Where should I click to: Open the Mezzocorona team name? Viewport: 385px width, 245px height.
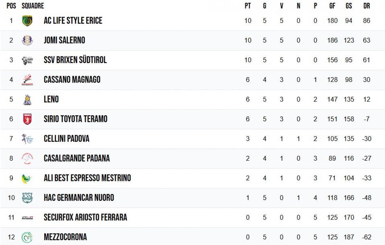(x=65, y=237)
